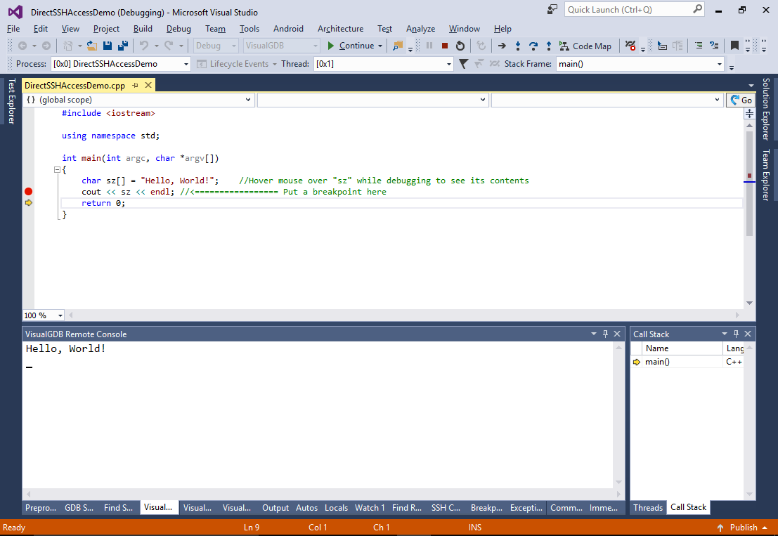Click the Save All icon
This screenshot has width=778, height=536.
point(122,46)
